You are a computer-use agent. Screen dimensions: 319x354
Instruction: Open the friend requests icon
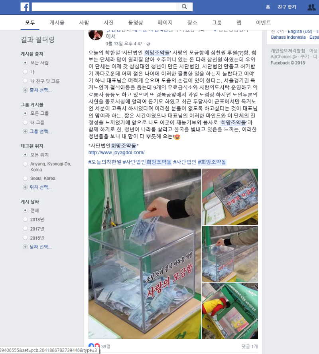311,7
